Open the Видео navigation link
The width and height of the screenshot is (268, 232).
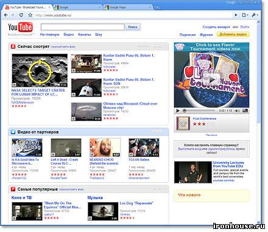[69, 35]
